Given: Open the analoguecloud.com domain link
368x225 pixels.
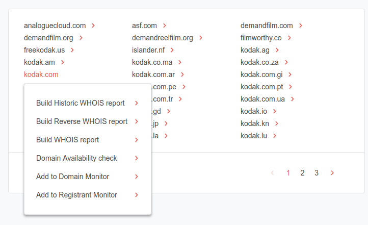Looking at the screenshot, I should 55,26.
